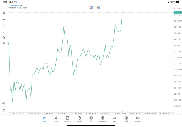This screenshot has height=127, width=182.
Task: Switch to the ราคา quotes tab
Action: tap(44, 119)
